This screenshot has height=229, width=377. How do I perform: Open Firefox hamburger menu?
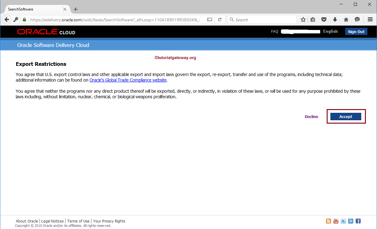370,19
